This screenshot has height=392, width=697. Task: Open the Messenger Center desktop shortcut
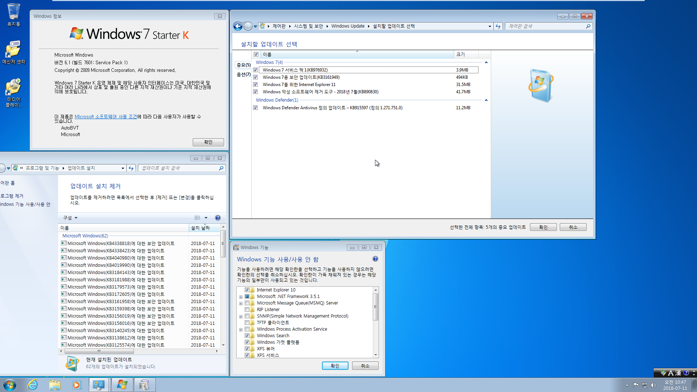[13, 52]
